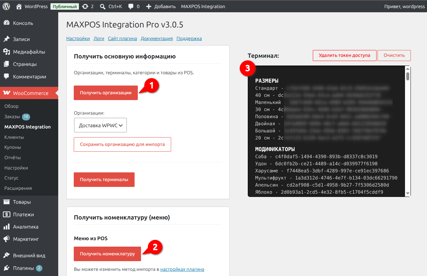
Task: Open the Сайт плагина link
Action: (x=122, y=38)
